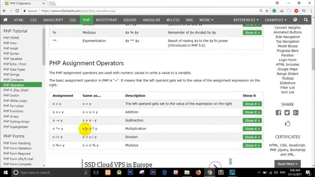The image size is (315, 177).
Task: Click the volume icon in system tray
Action: tap(276, 173)
